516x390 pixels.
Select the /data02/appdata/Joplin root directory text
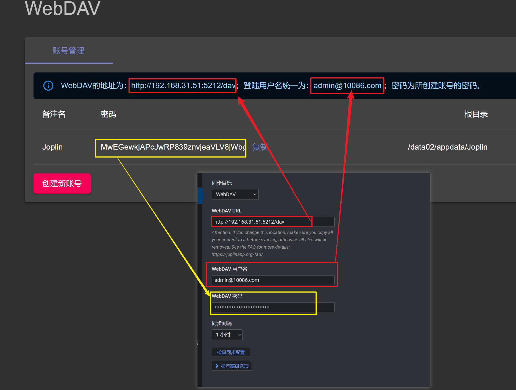(448, 147)
